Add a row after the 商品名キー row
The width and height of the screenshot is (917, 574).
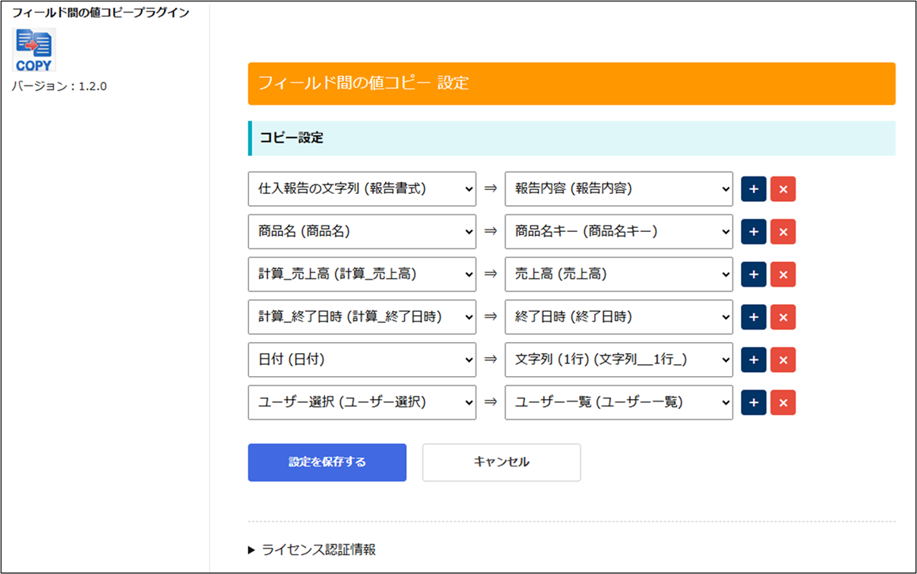tap(753, 232)
